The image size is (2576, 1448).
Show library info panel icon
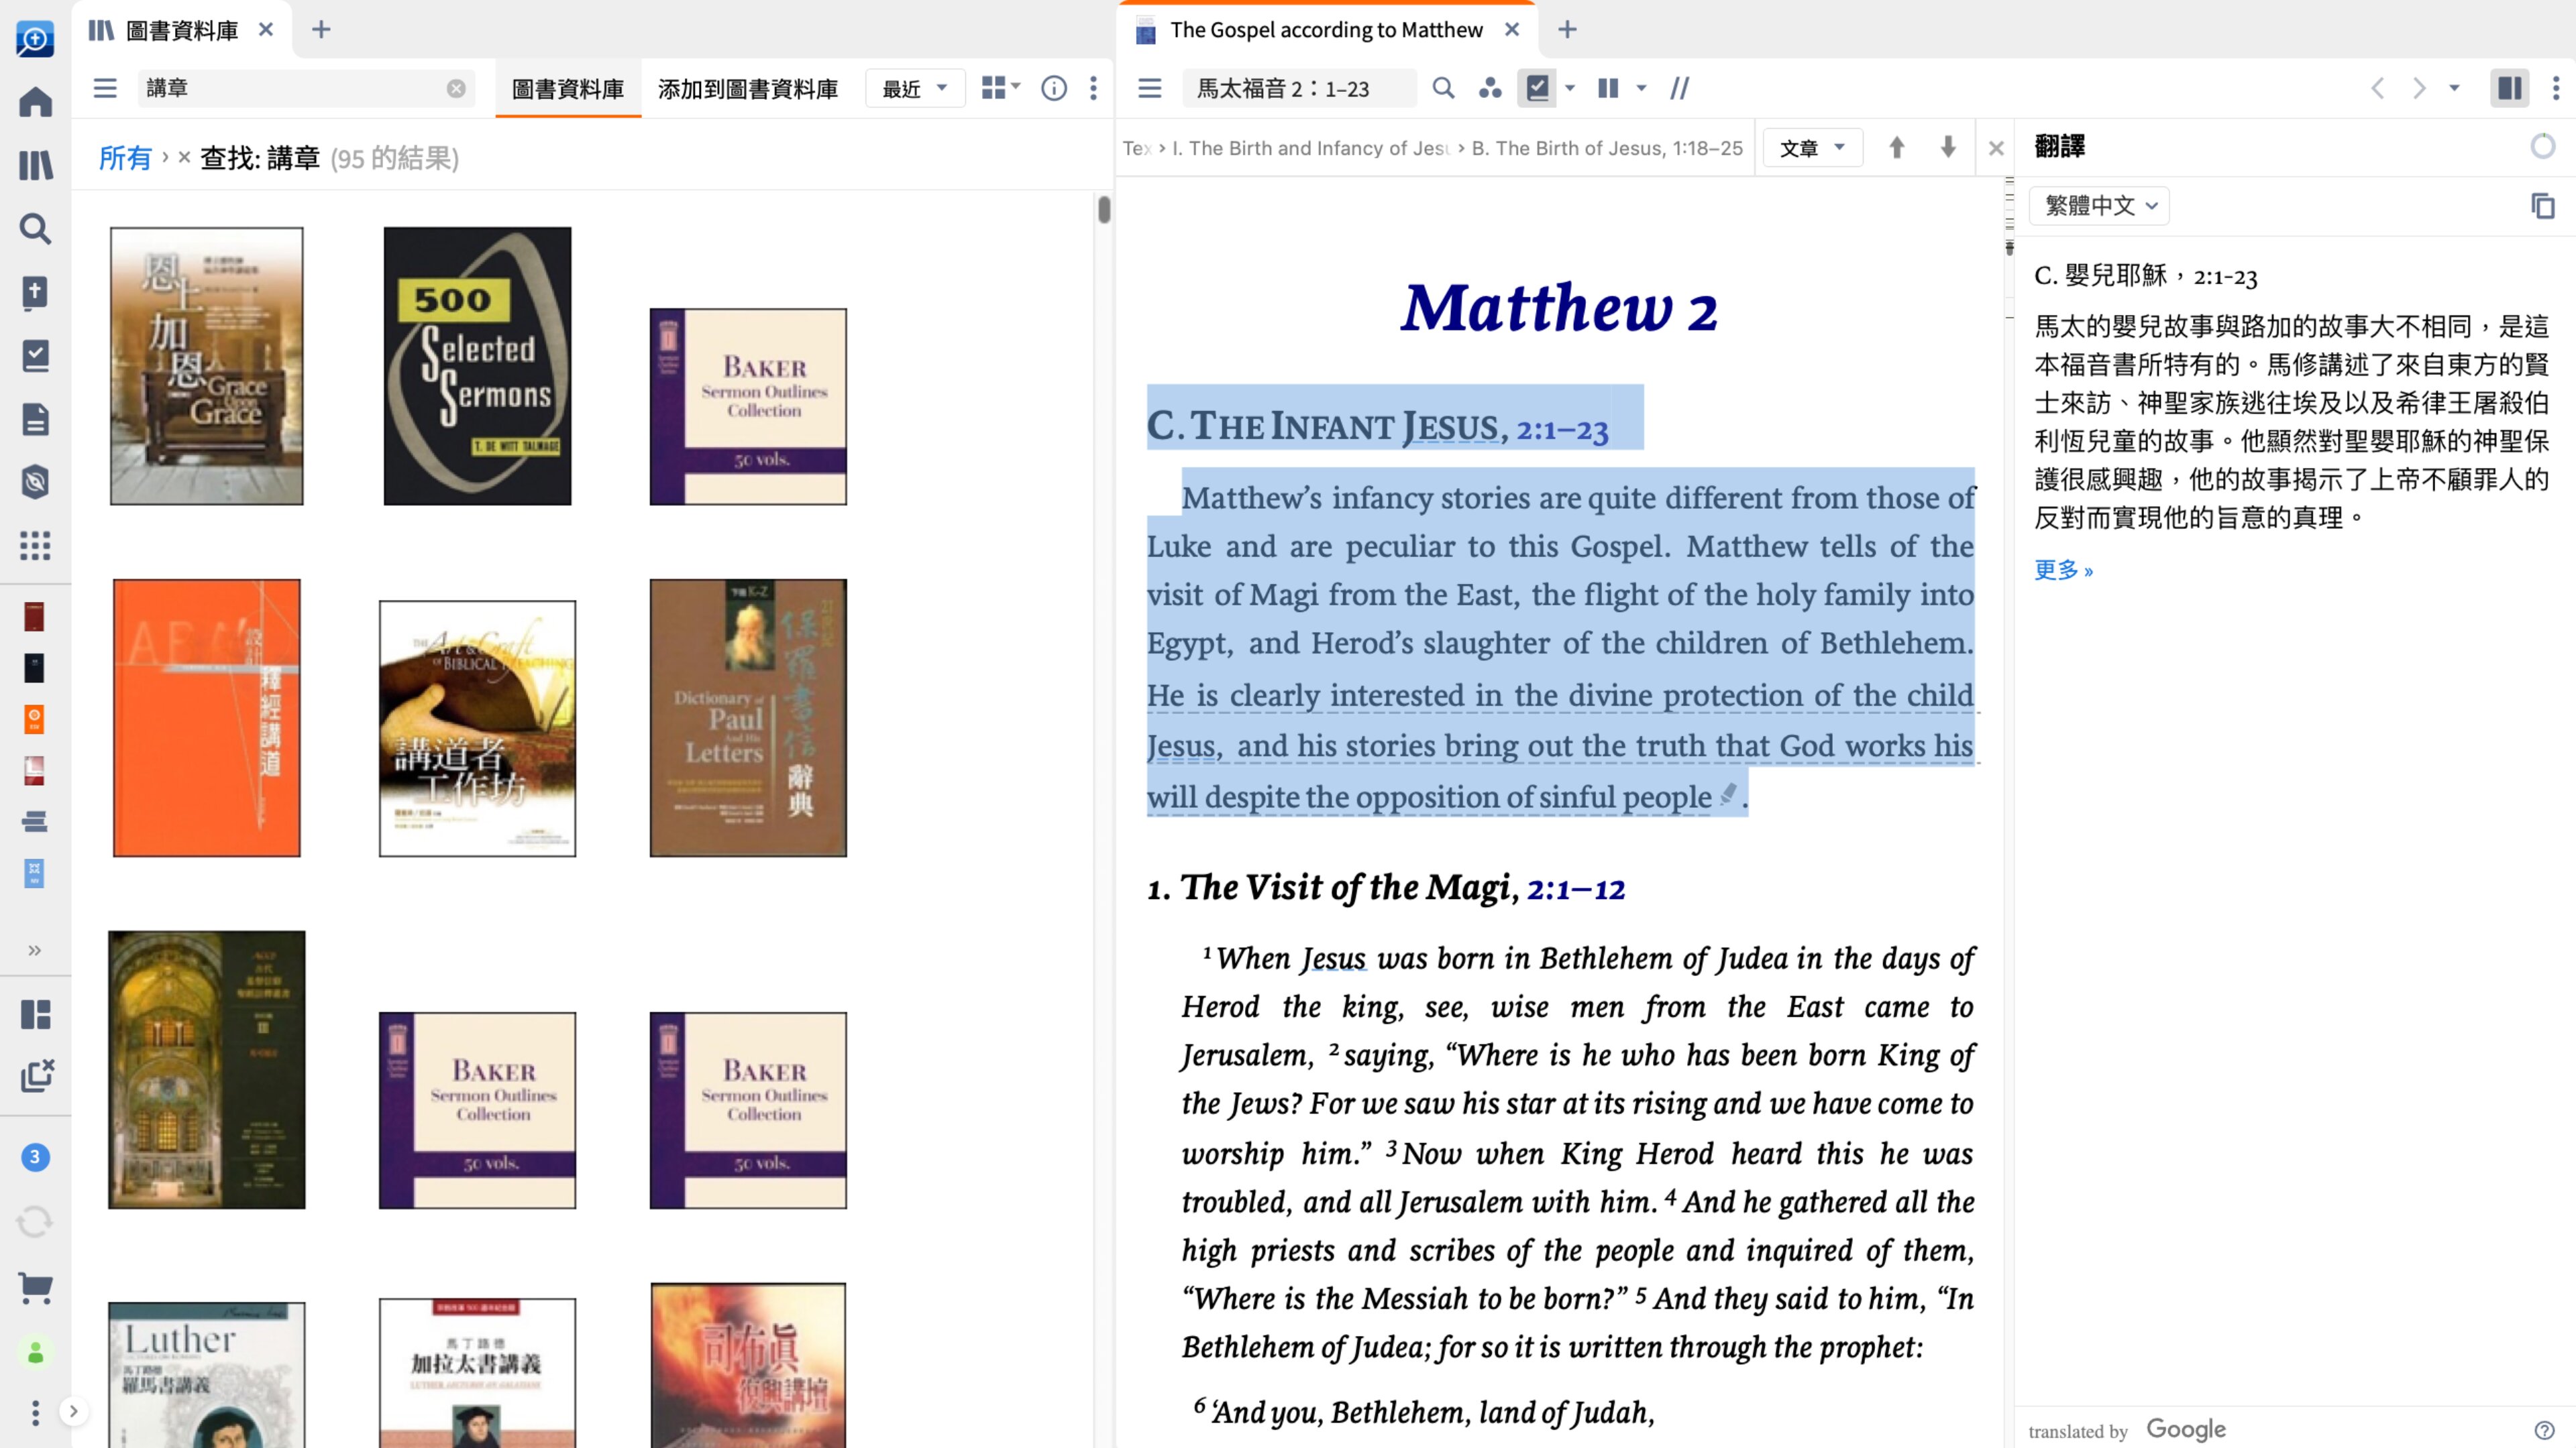pyautogui.click(x=1054, y=88)
